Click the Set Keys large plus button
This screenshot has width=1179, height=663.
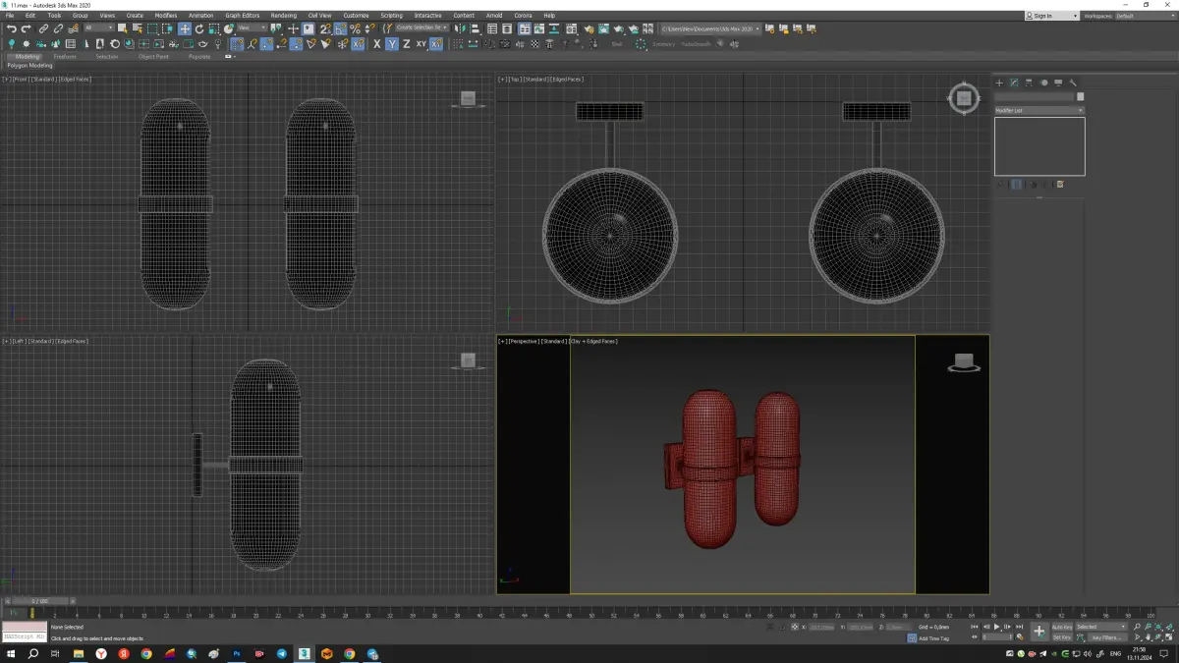(1039, 632)
